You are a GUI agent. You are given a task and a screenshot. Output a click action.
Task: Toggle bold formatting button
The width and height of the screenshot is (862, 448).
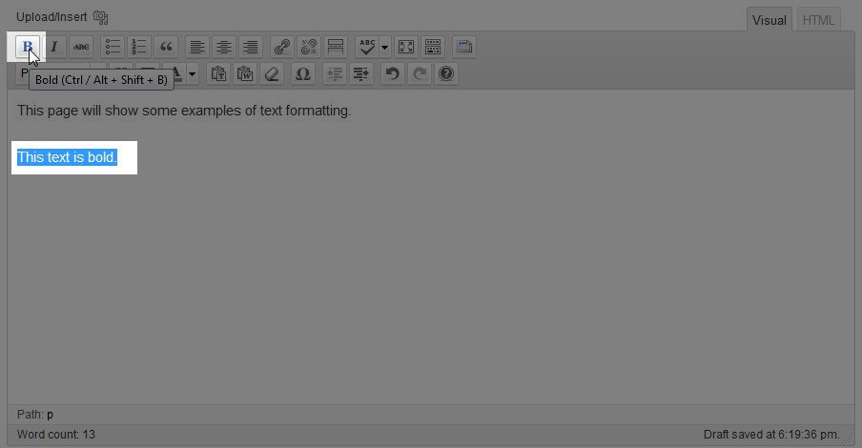pyautogui.click(x=28, y=47)
